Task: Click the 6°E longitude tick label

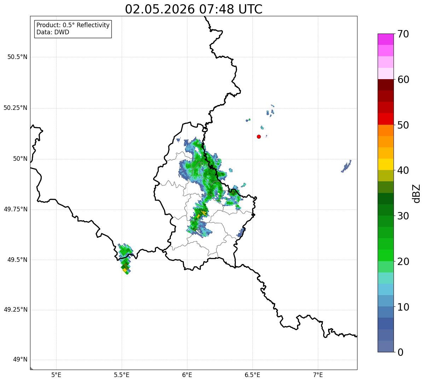Action: coord(187,375)
